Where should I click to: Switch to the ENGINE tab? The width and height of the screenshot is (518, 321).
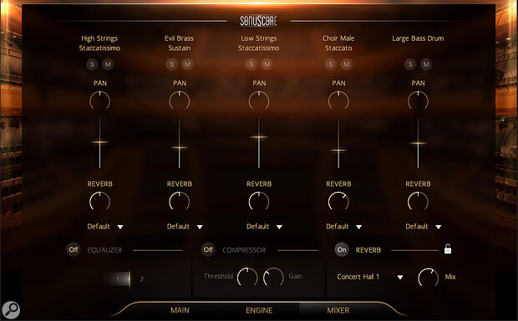pos(259,310)
